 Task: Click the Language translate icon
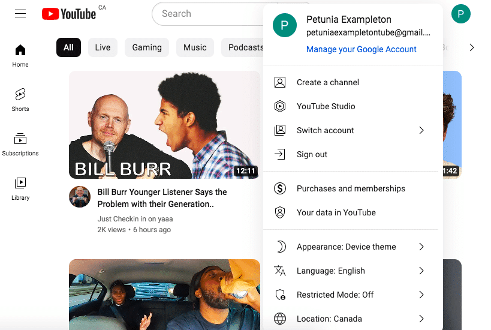(x=279, y=271)
